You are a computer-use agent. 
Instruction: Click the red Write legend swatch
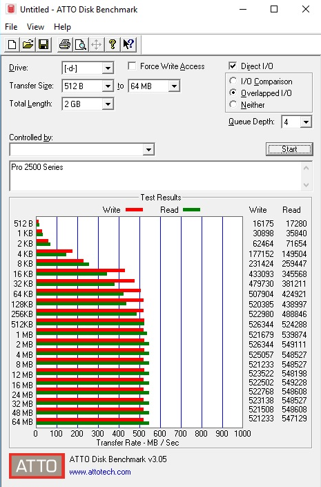134,210
